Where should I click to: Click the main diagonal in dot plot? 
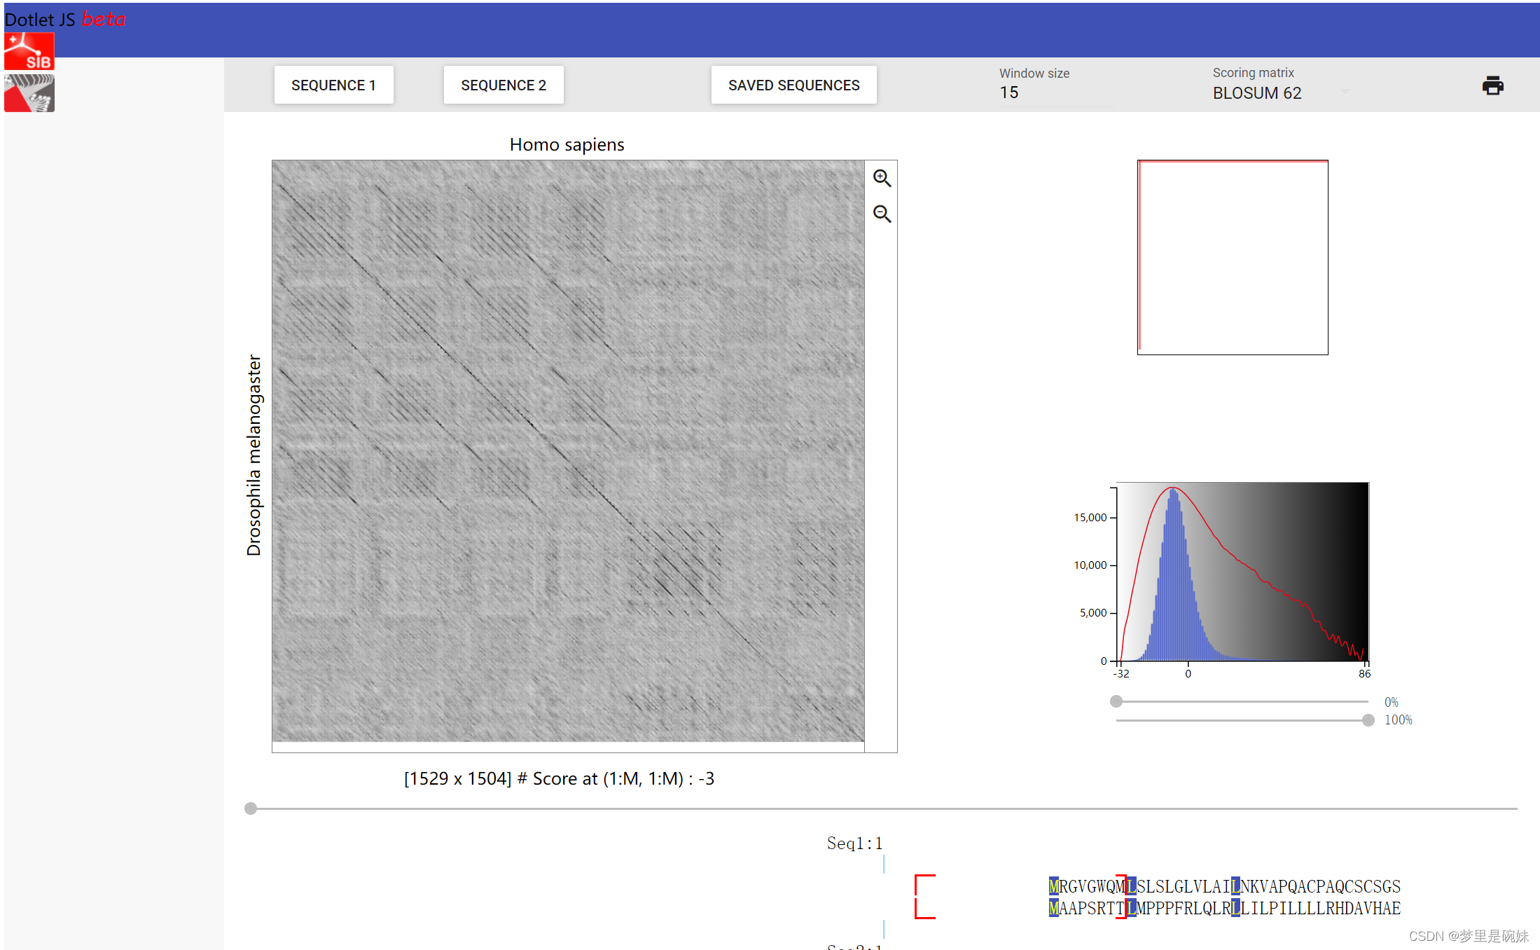532,425
